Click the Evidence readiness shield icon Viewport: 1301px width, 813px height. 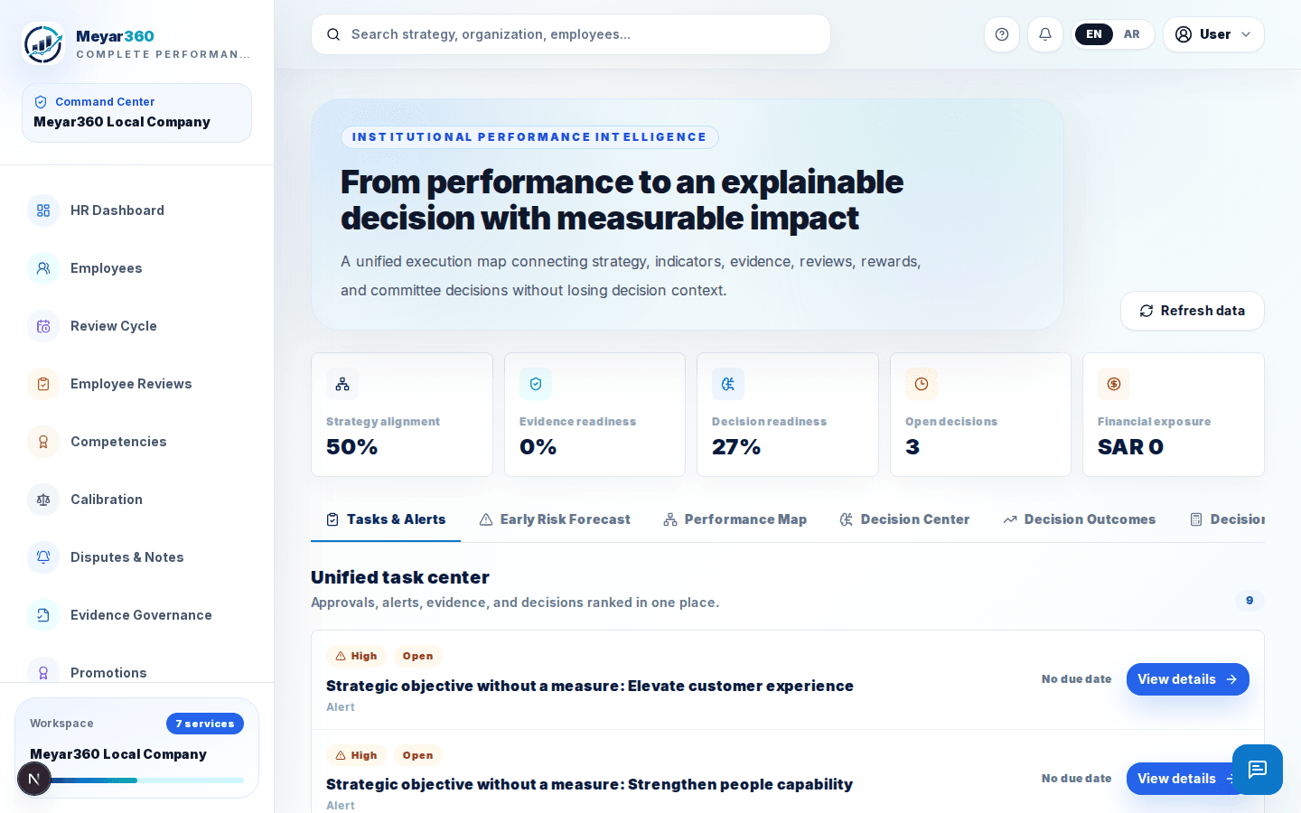point(536,384)
